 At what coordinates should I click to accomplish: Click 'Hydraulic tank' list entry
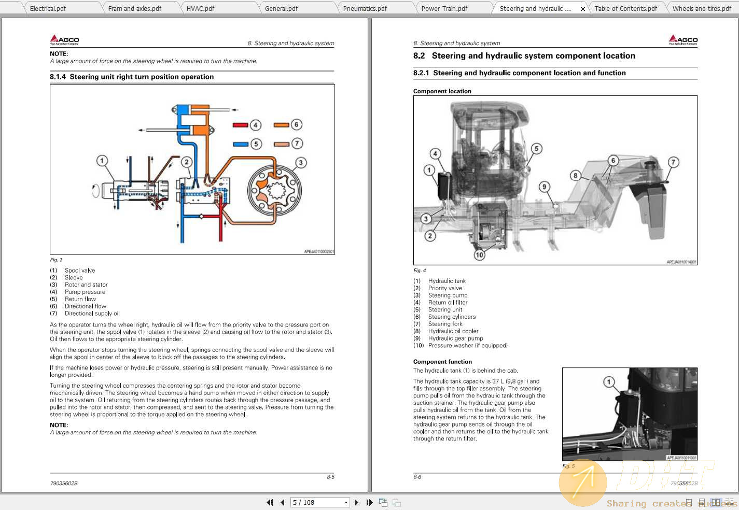click(447, 281)
